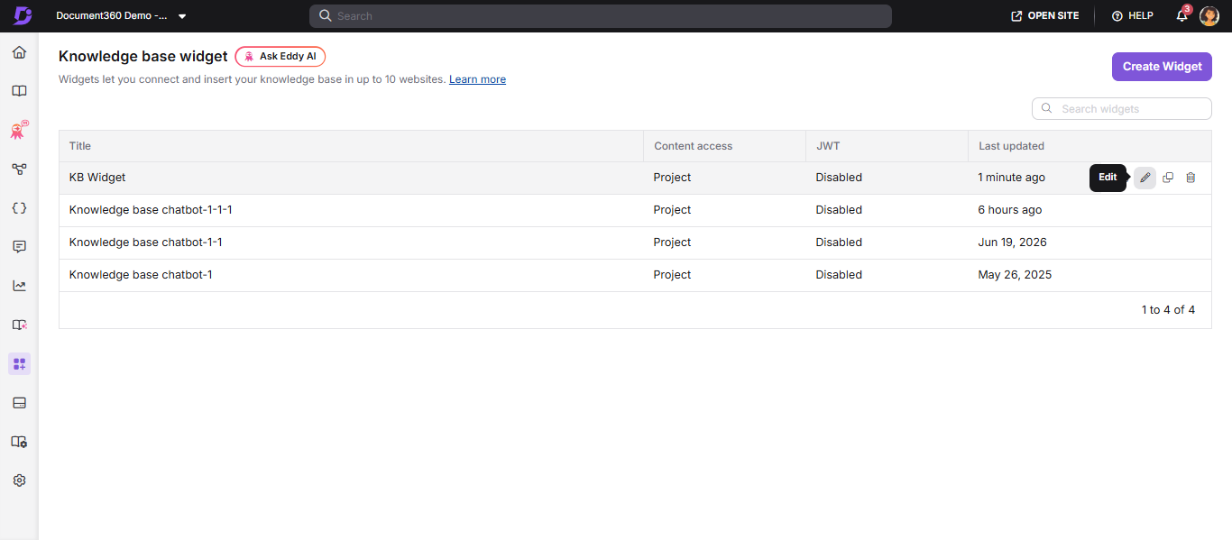Open the Documentation book icon in sidebar
This screenshot has height=540, width=1232.
pos(19,91)
